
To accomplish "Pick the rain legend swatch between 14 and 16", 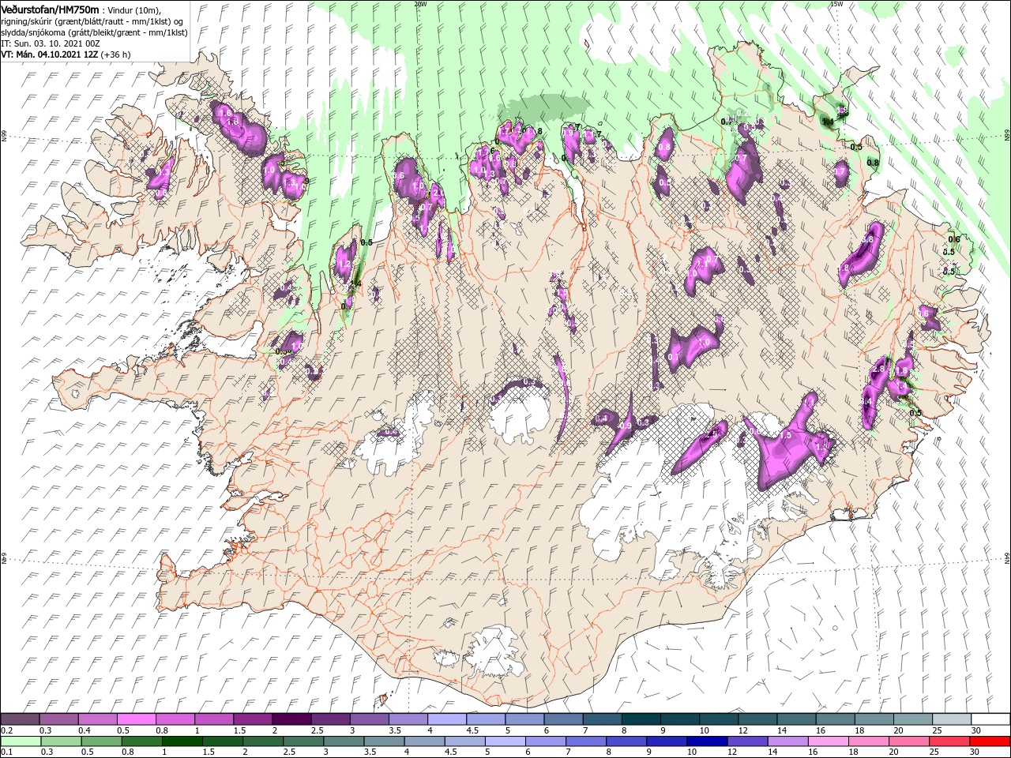I will [788, 741].
